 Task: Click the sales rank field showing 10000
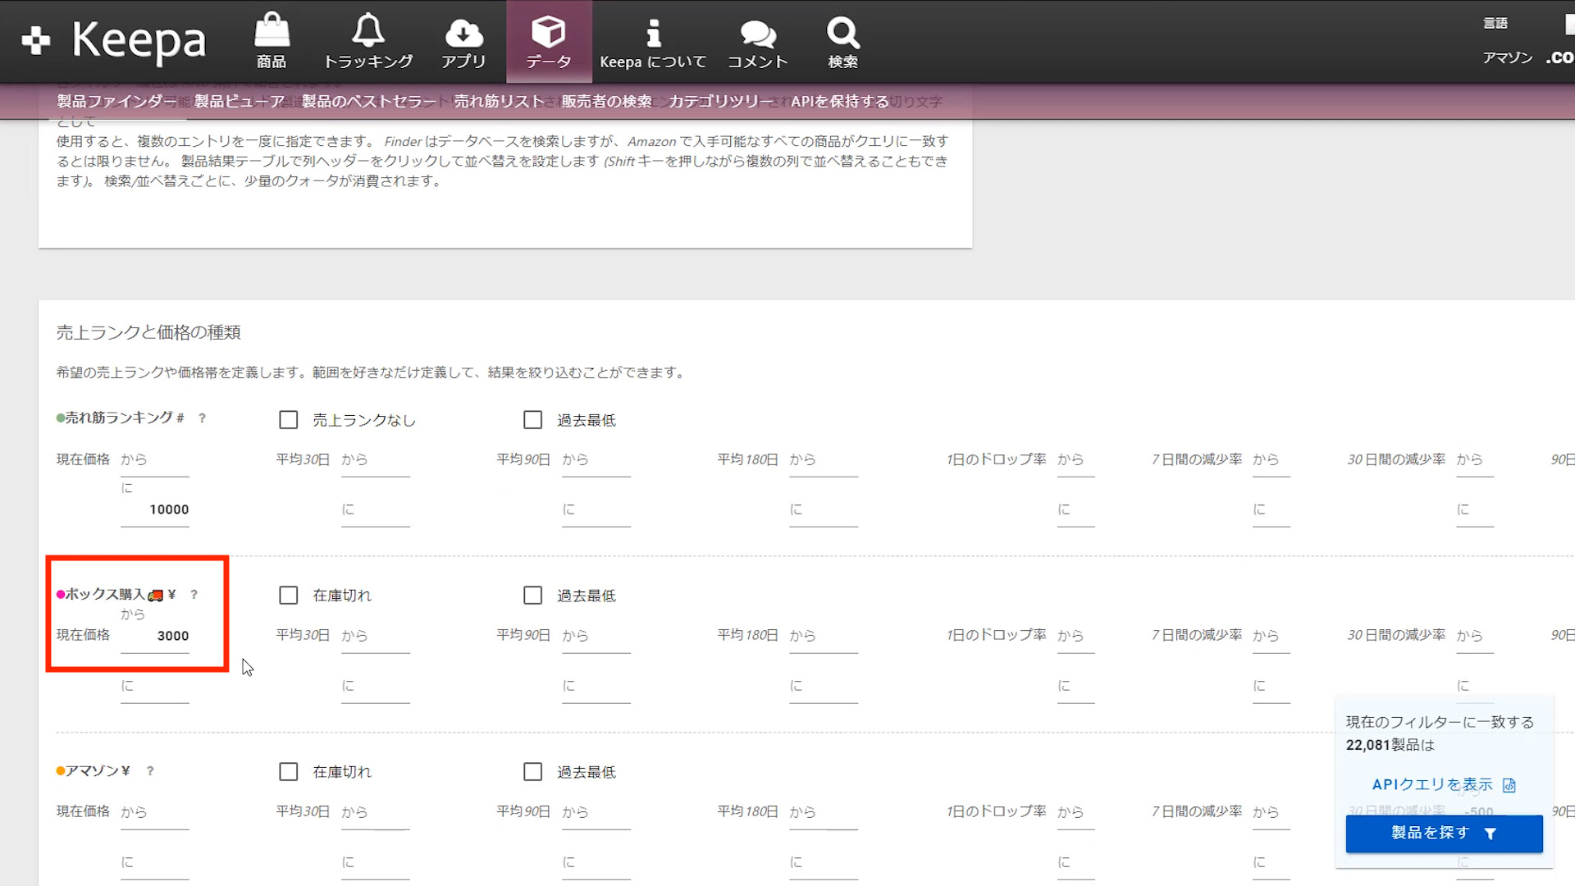(x=156, y=510)
